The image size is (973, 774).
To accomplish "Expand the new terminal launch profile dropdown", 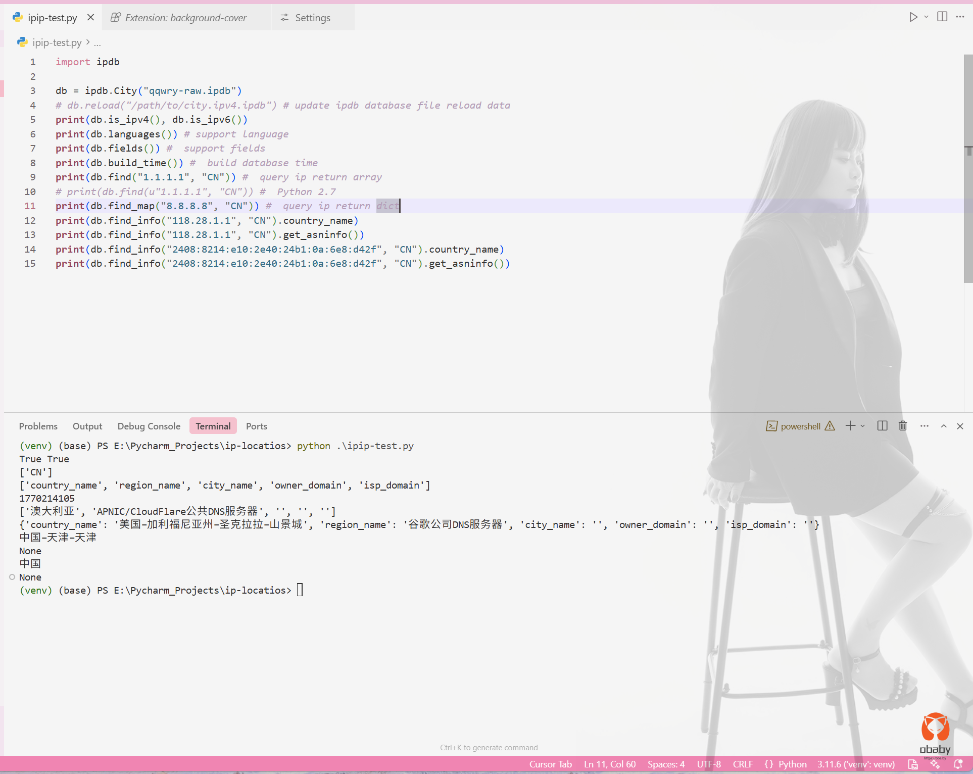I will 863,426.
